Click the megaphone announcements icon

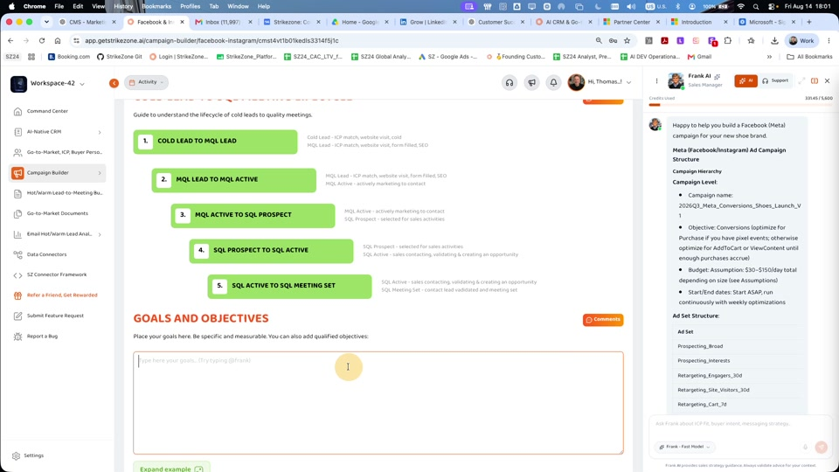pos(531,83)
